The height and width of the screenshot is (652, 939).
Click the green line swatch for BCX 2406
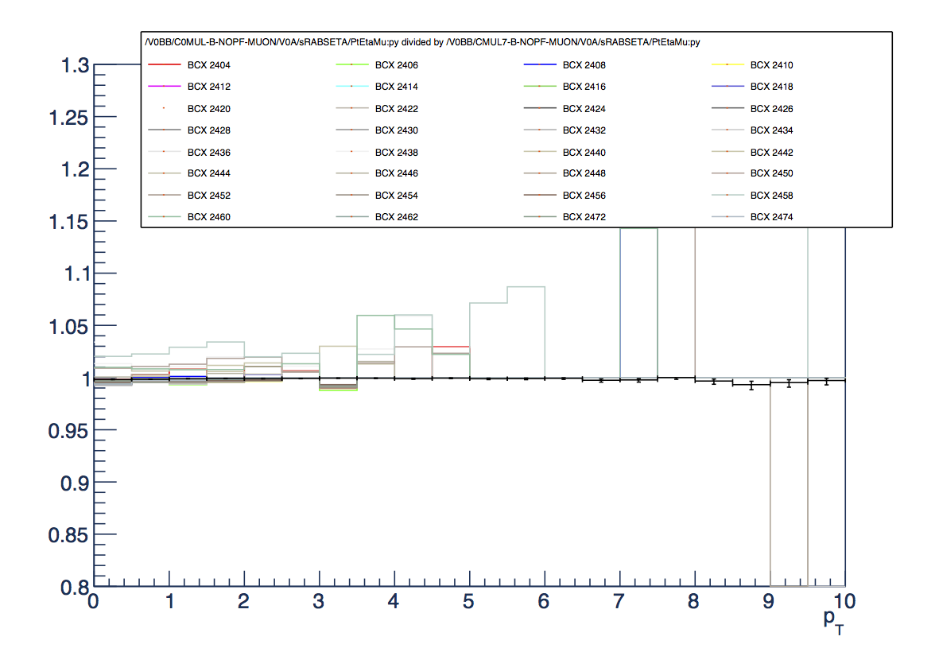(352, 64)
